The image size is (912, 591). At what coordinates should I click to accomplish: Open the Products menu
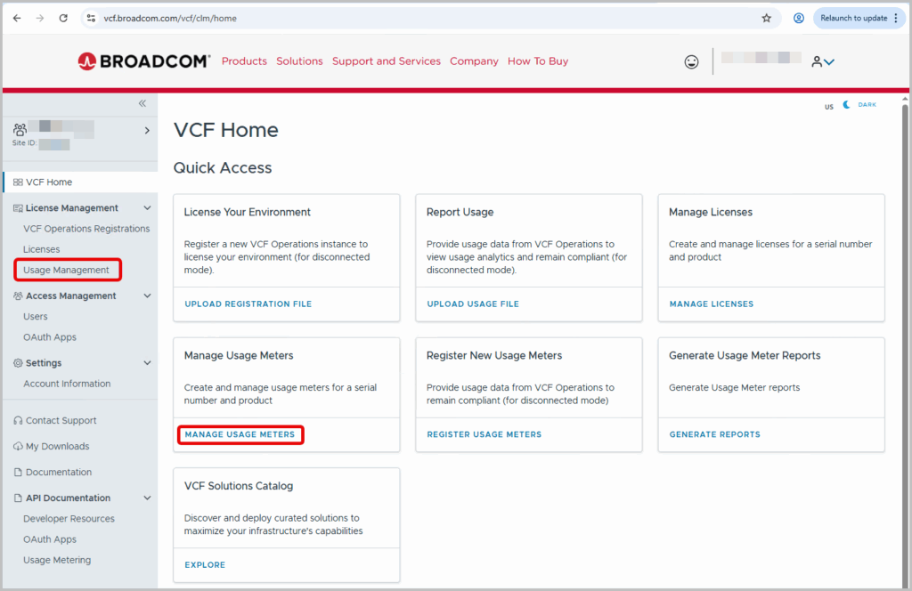pyautogui.click(x=244, y=61)
